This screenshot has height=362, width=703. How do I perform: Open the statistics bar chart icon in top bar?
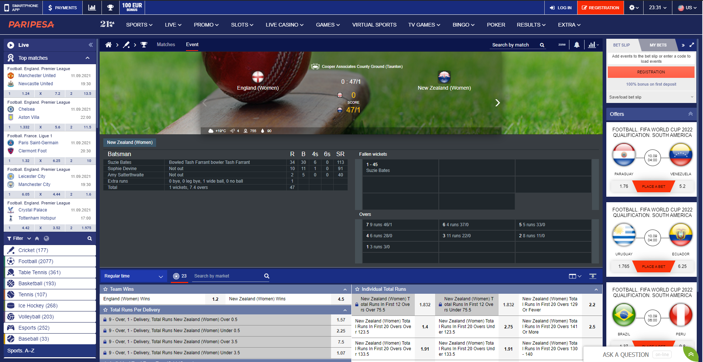[92, 7]
